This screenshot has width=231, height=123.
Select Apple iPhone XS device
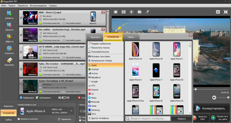(136, 51)
